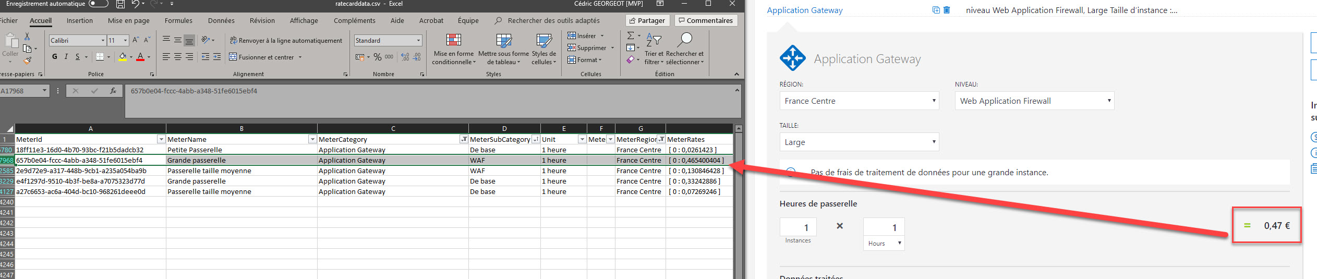
Task: Insert a function with fx button
Action: coord(113,91)
